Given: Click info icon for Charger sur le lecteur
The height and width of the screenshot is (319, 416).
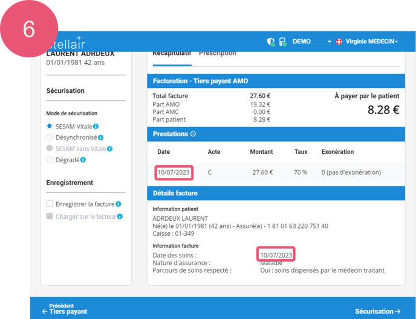Looking at the screenshot, I should tap(120, 216).
